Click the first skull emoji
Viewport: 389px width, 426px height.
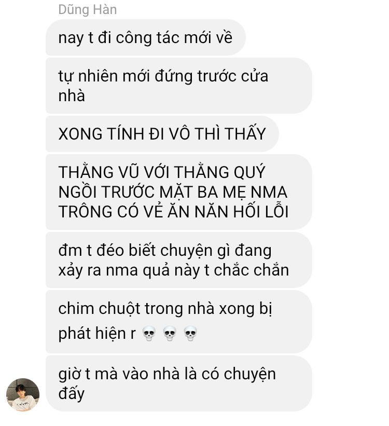pos(149,334)
